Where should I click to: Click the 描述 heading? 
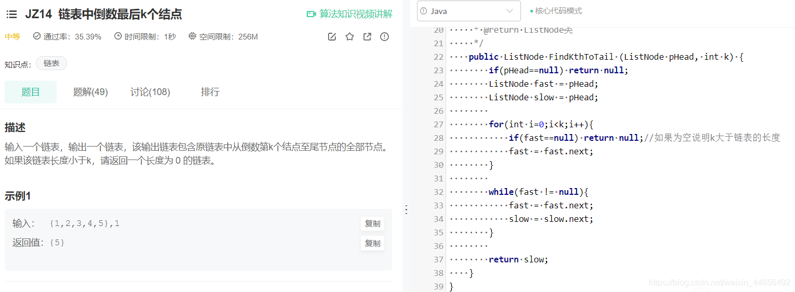pyautogui.click(x=15, y=127)
